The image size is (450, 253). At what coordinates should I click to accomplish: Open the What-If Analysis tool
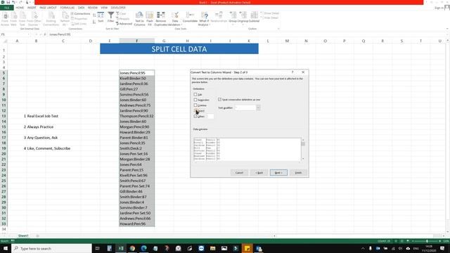tap(204, 18)
